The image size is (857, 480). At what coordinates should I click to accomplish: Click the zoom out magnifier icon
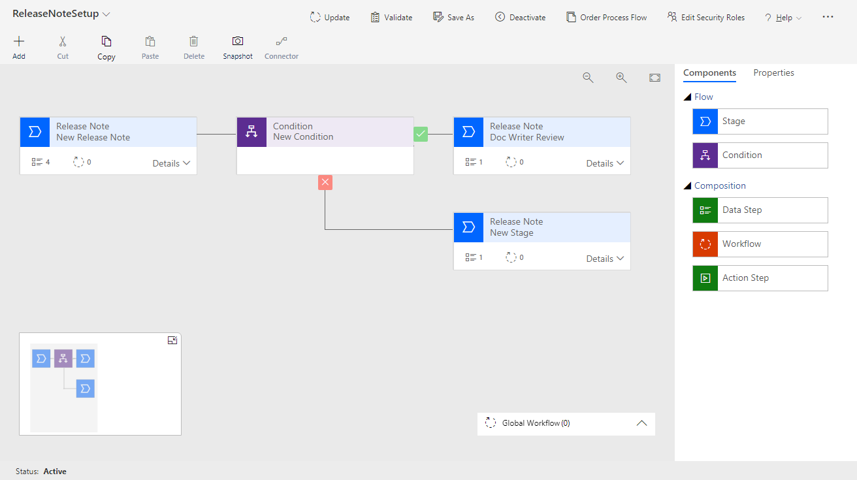pyautogui.click(x=588, y=78)
